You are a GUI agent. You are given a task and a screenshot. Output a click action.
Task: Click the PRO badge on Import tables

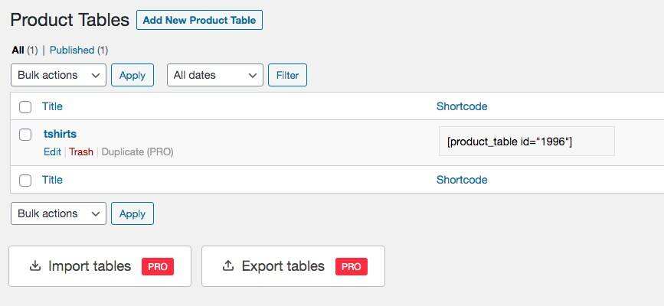[x=158, y=266]
